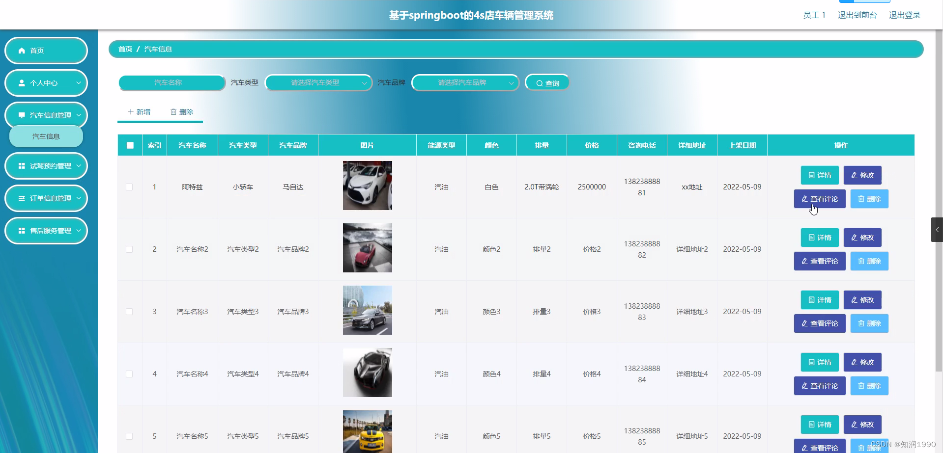The width and height of the screenshot is (943, 453).
Task: Click the 汽车信息管理 management icon
Action: (21, 115)
